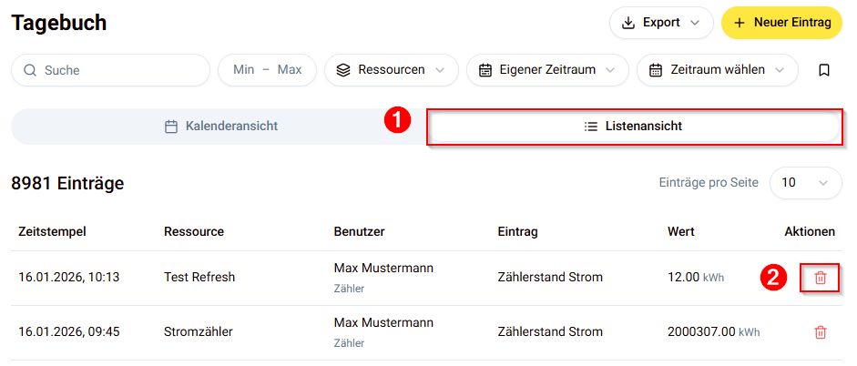Viewport: 857px width, 366px height.
Task: Click the bookmark icon beside filters
Action: pyautogui.click(x=824, y=70)
